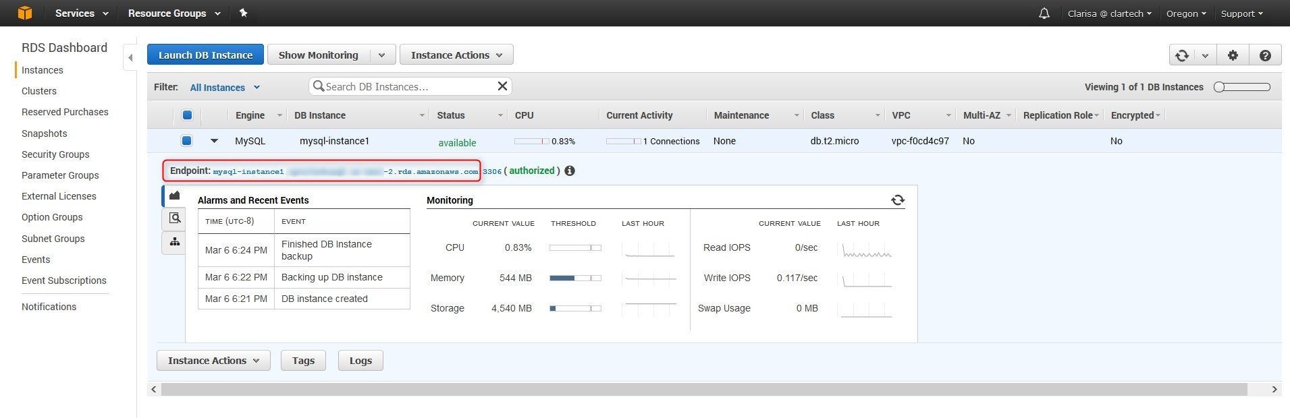
Task: Sort by the DB Instance column header
Action: click(x=358, y=115)
